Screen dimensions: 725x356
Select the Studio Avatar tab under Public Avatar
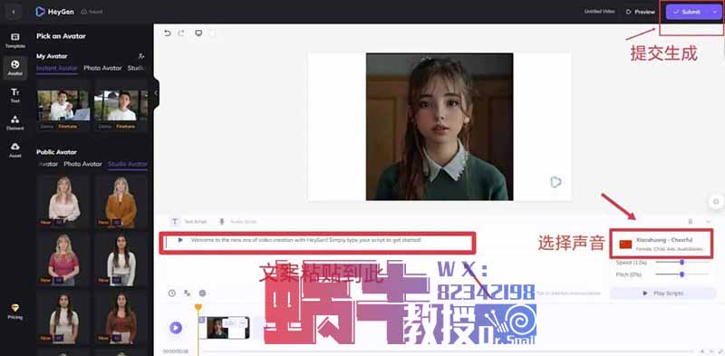point(128,164)
